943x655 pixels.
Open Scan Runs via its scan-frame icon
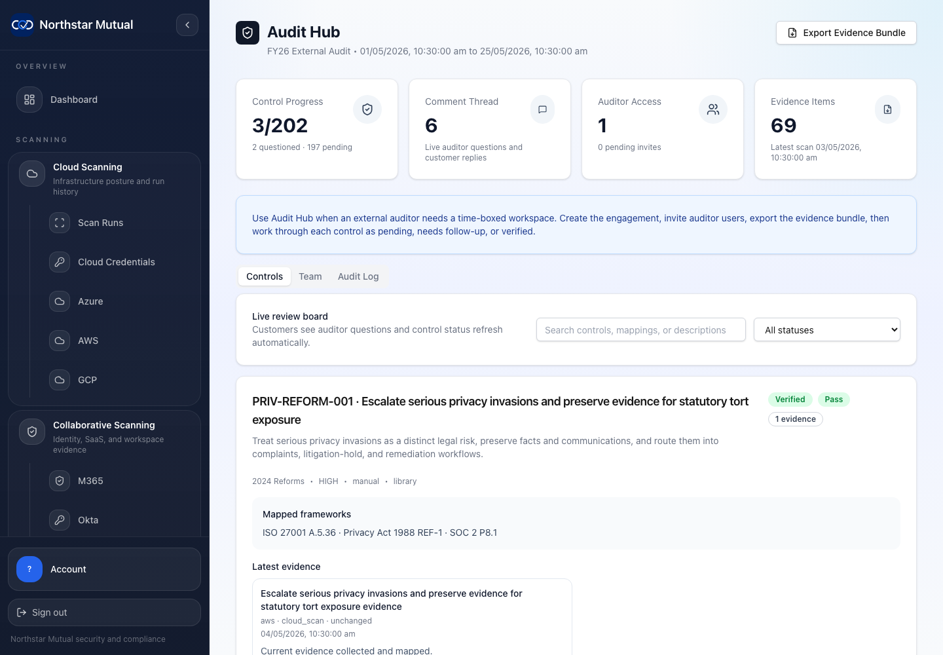pyautogui.click(x=60, y=223)
